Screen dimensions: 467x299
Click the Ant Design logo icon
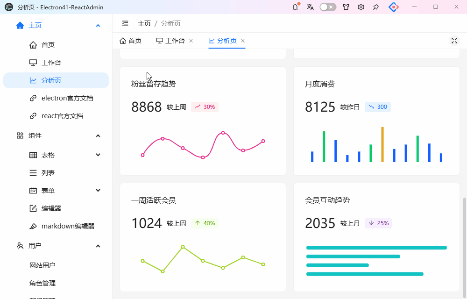(393, 7)
